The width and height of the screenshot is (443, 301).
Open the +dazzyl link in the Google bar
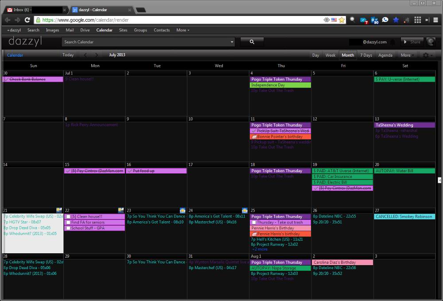(x=14, y=30)
